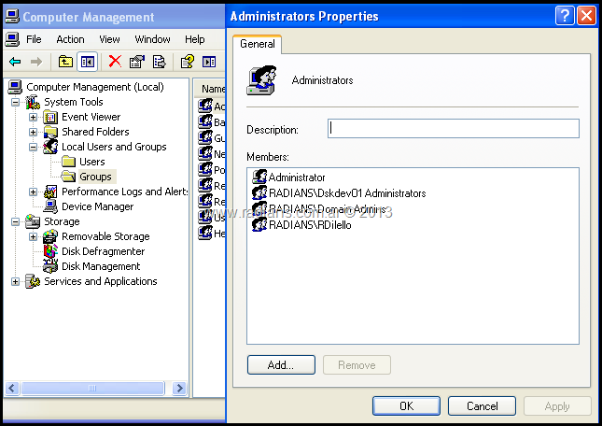Select the General tab

pyautogui.click(x=258, y=44)
